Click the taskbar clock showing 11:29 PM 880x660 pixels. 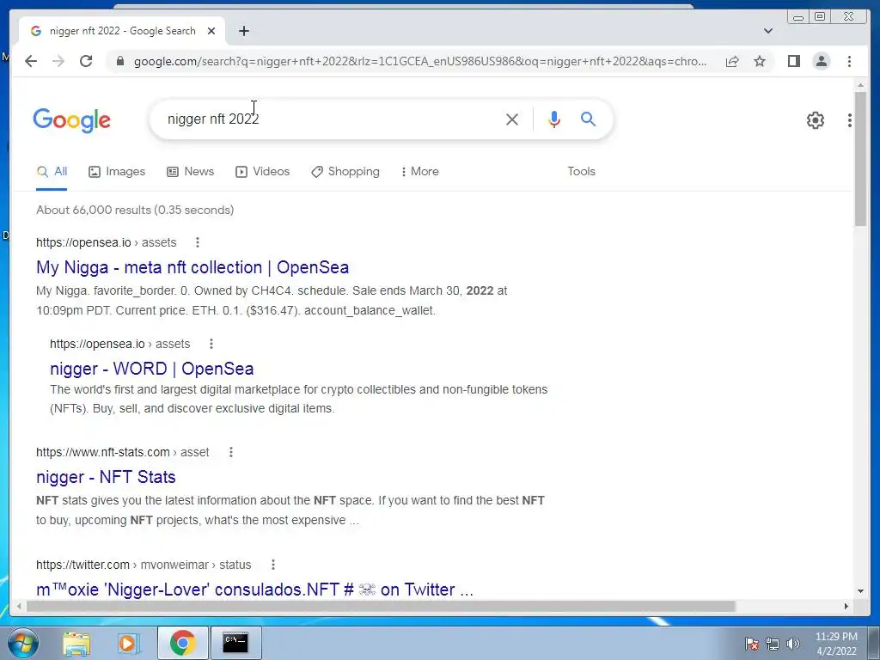(836, 644)
